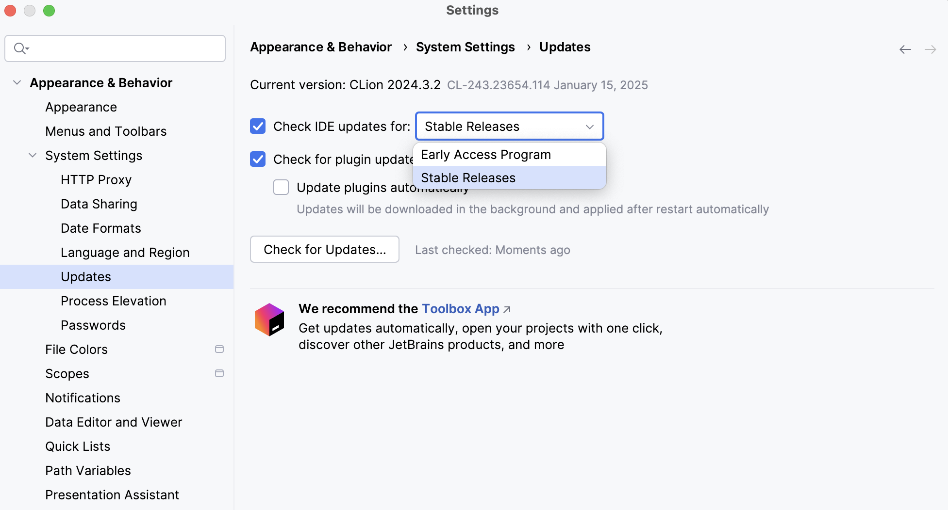Click the green window zoom button
Image resolution: width=948 pixels, height=510 pixels.
[x=49, y=11]
